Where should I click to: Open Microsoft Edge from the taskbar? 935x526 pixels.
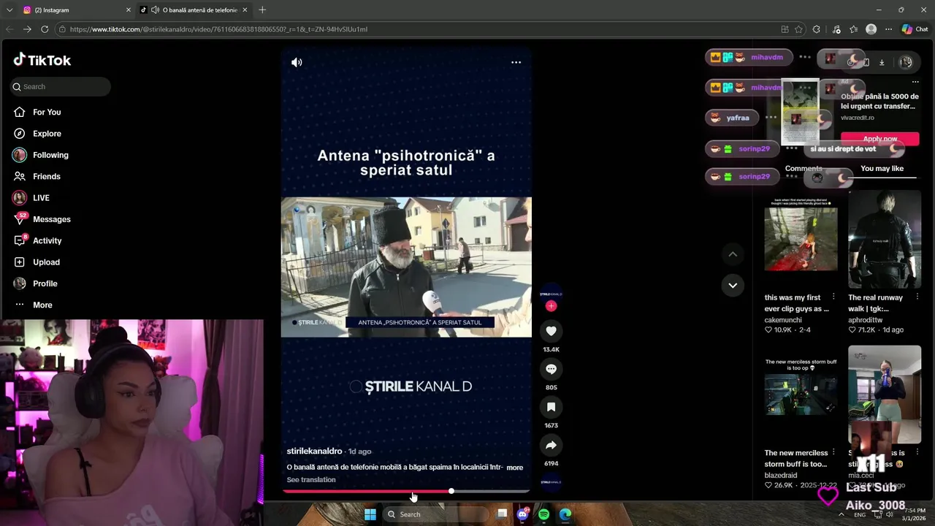pyautogui.click(x=565, y=514)
